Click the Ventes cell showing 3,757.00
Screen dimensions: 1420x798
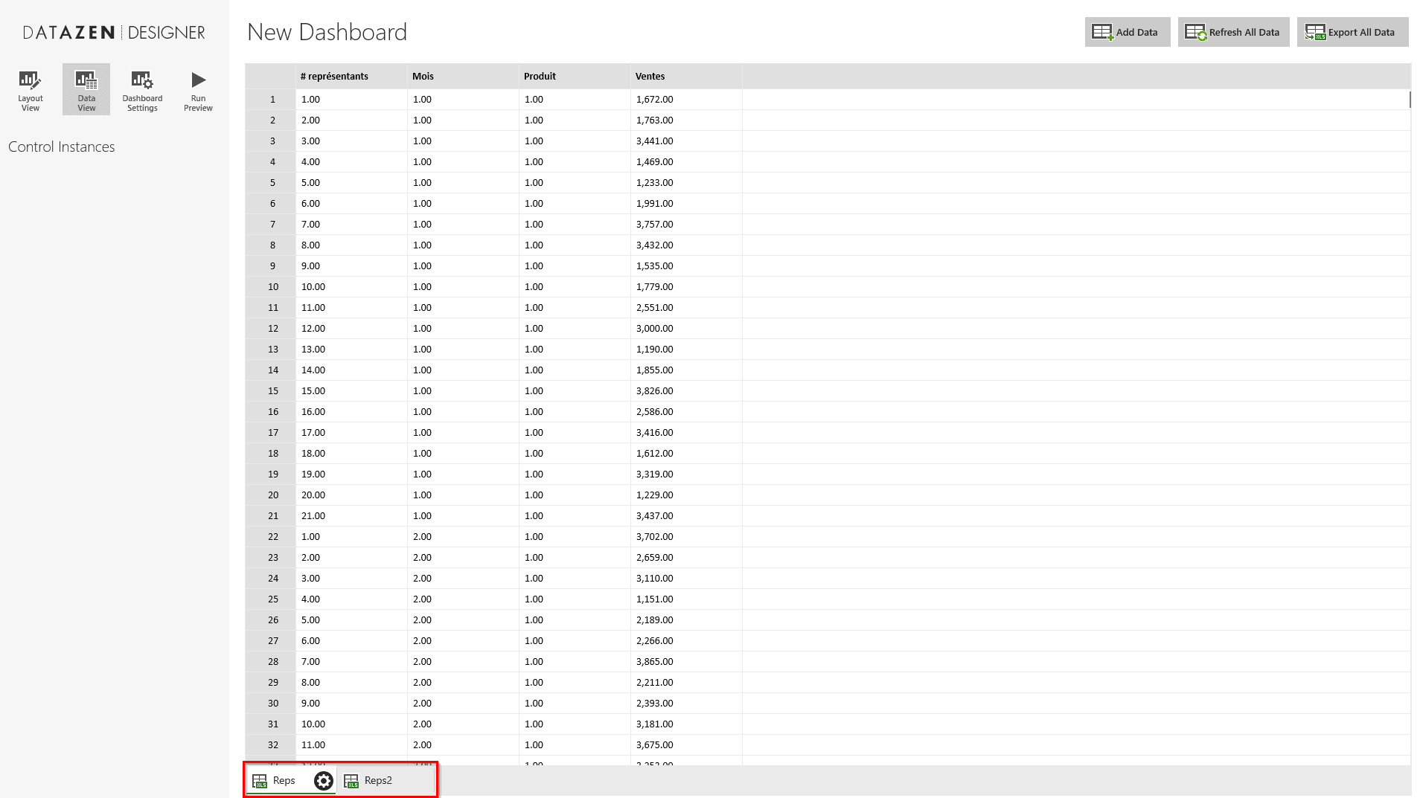tap(654, 224)
